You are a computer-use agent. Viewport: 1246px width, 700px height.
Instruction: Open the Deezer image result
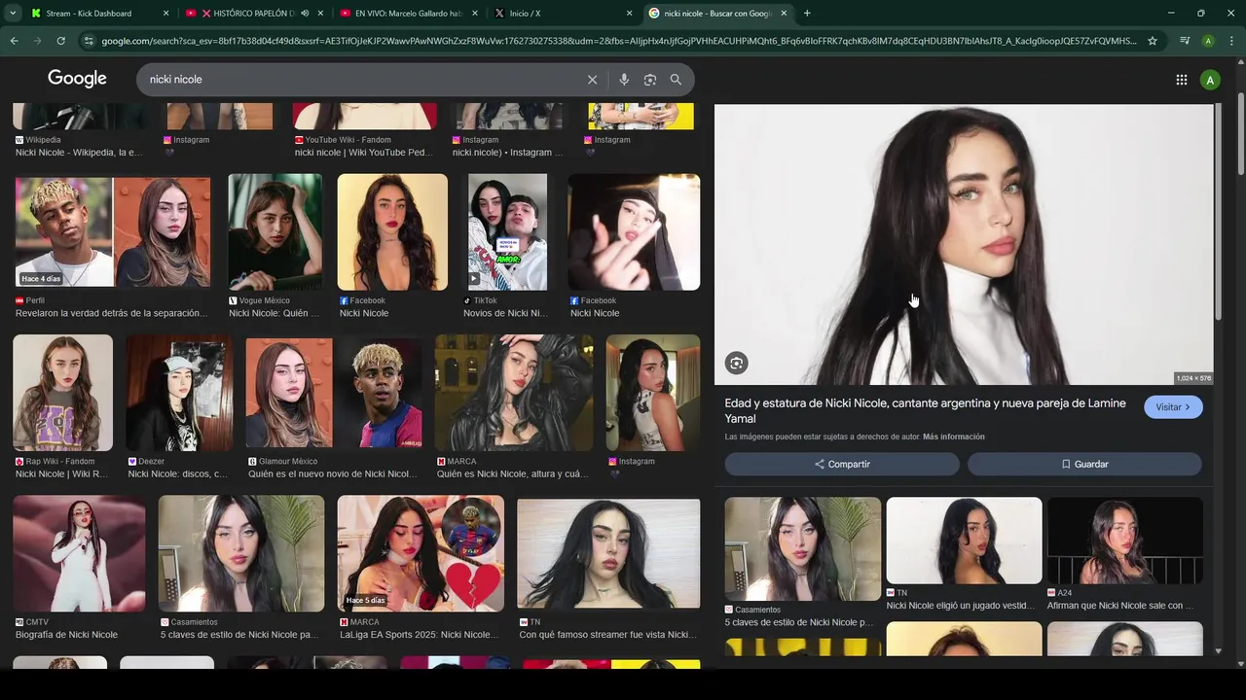[179, 393]
